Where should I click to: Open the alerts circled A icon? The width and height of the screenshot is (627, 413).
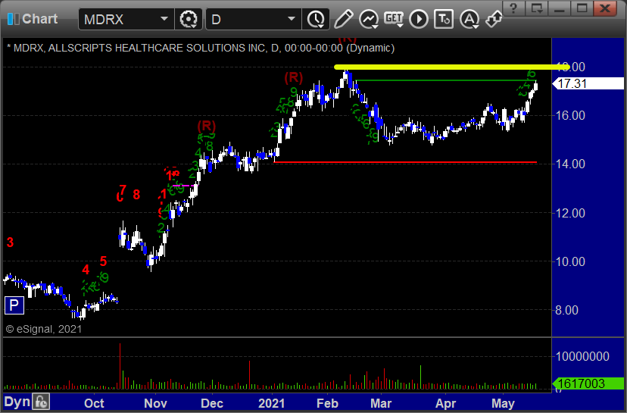(x=469, y=19)
